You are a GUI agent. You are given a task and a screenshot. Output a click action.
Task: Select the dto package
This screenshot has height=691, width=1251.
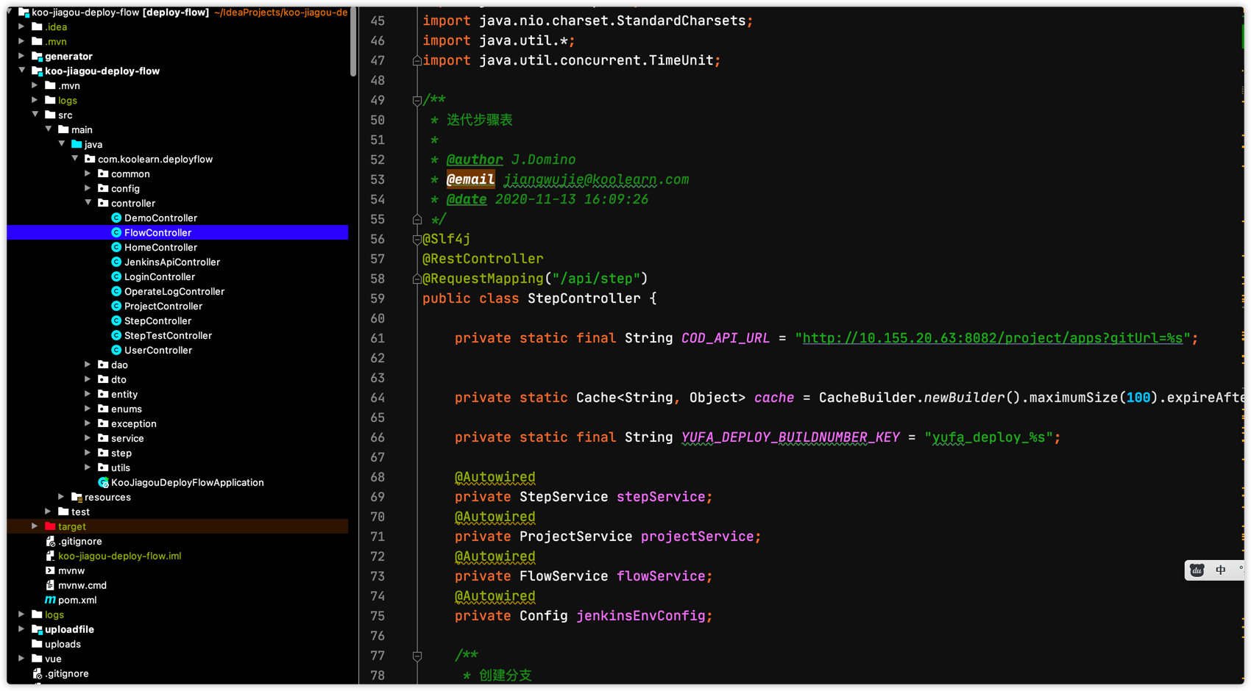click(118, 379)
